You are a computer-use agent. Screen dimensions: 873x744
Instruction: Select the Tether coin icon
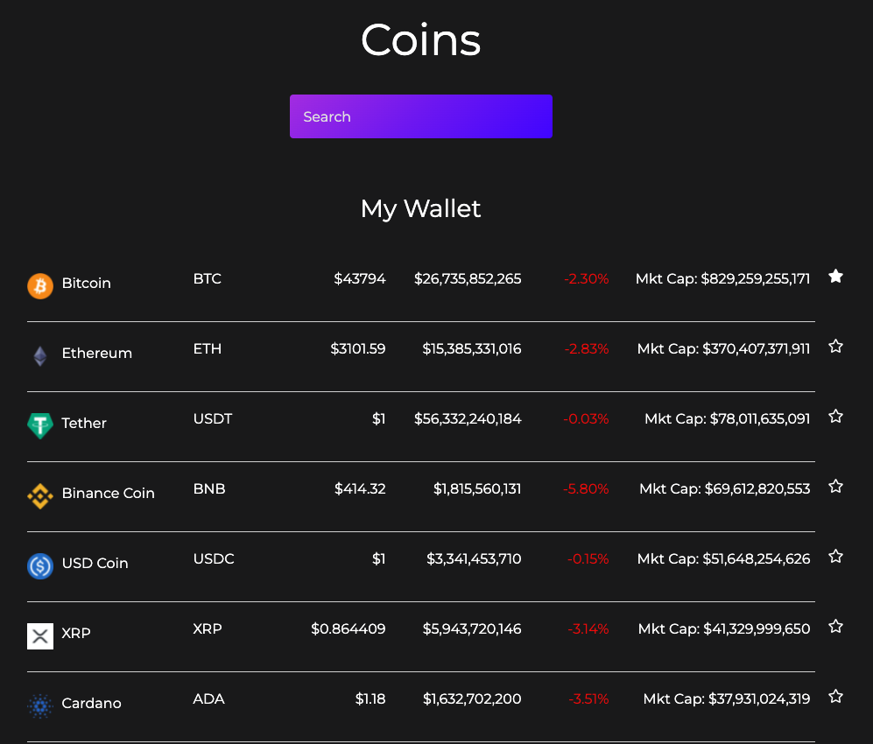click(x=39, y=426)
